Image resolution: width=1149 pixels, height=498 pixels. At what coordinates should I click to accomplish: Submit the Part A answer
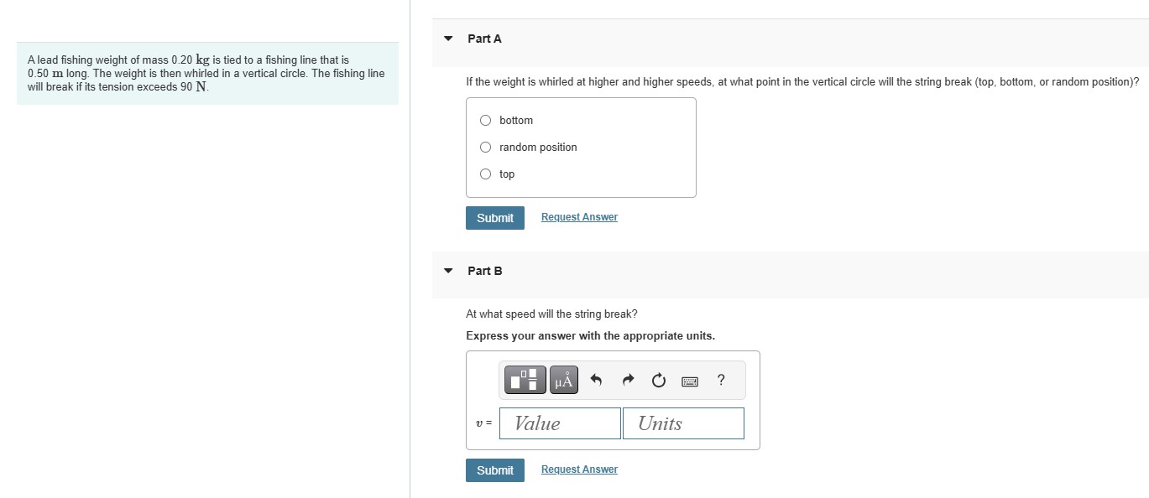tap(495, 218)
